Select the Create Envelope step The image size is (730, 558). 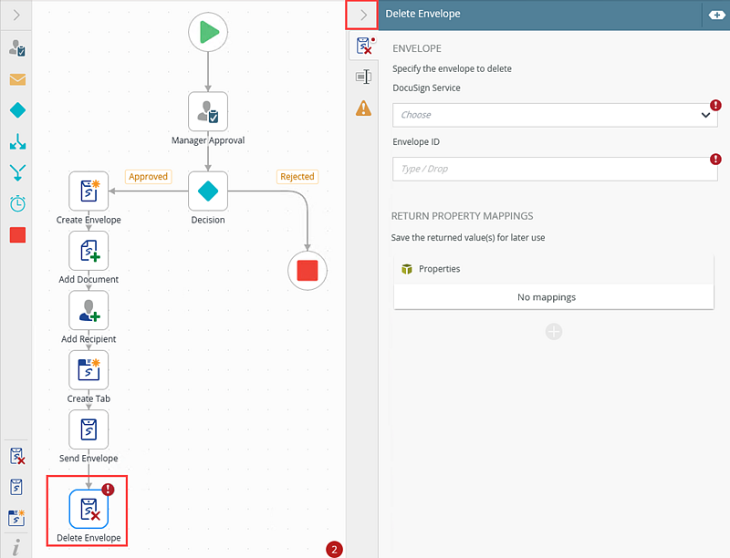pyautogui.click(x=89, y=191)
